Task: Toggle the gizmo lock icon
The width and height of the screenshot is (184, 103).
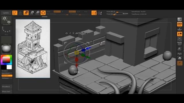Action: [x=83, y=33]
